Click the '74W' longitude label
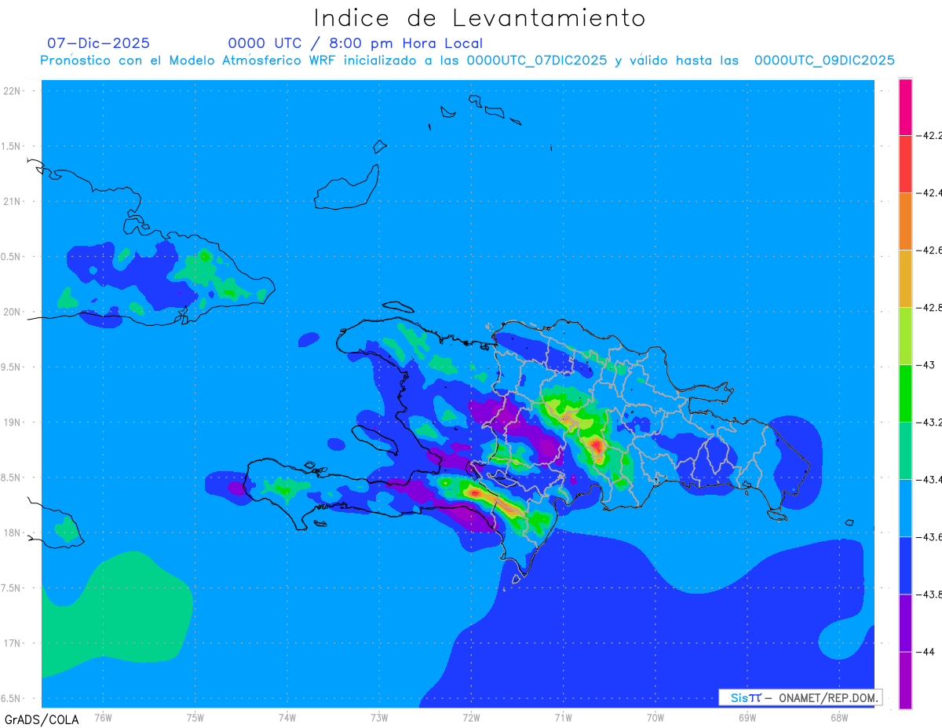This screenshot has height=728, width=942. pyautogui.click(x=287, y=716)
